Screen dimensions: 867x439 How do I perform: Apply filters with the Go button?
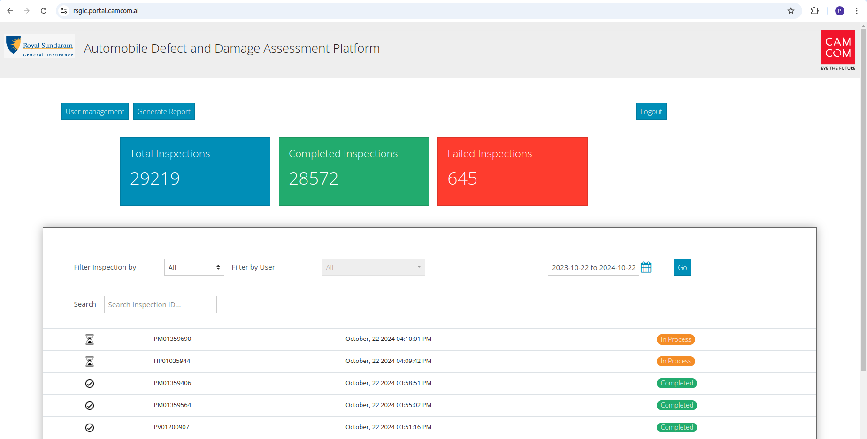point(683,267)
